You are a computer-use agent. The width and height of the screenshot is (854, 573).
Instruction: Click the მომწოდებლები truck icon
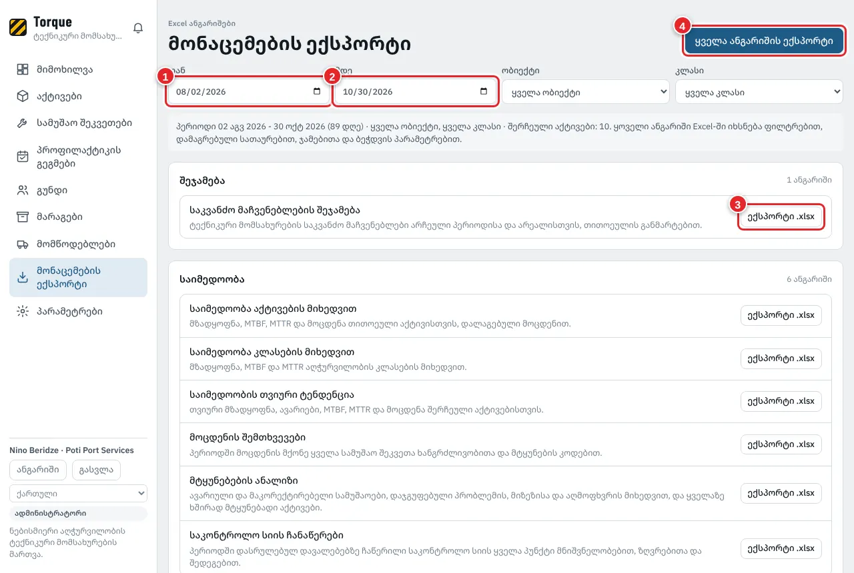coord(23,245)
